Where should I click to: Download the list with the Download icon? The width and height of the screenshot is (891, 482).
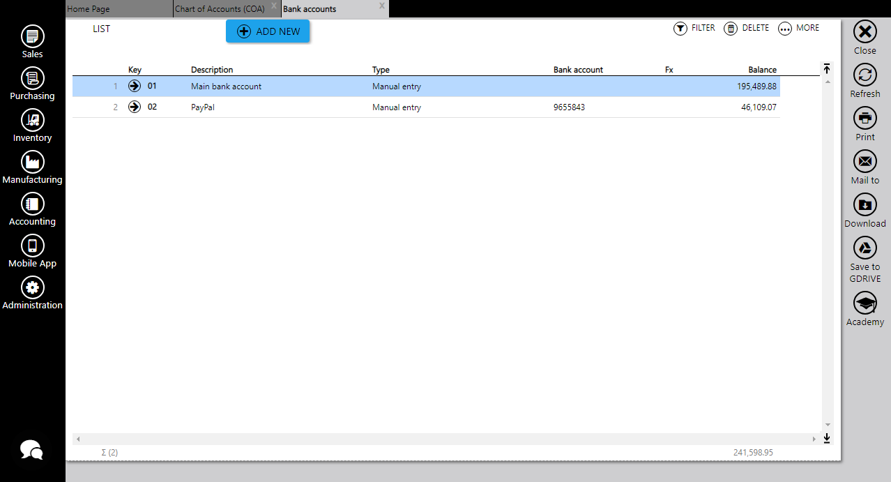[x=865, y=205]
